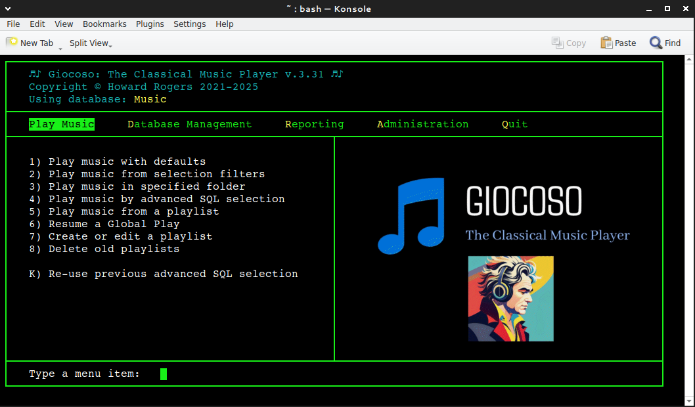The width and height of the screenshot is (695, 407).
Task: Click the Beethoven artwork thumbnail
Action: pos(510,299)
